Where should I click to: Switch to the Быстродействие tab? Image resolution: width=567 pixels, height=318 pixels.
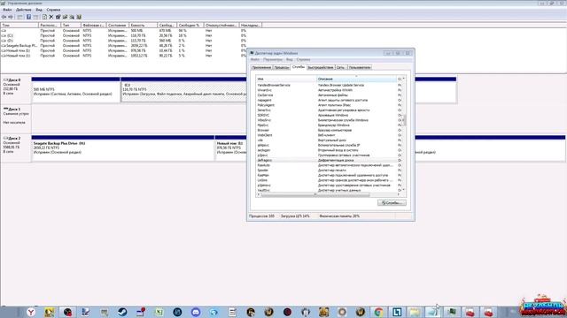click(321, 67)
